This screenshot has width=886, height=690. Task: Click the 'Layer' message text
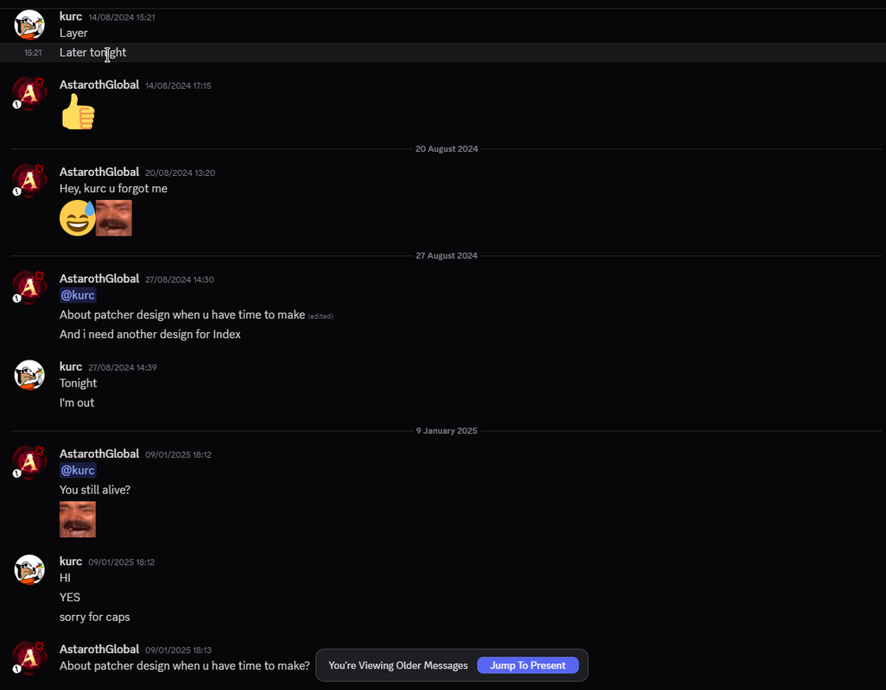pyautogui.click(x=73, y=33)
